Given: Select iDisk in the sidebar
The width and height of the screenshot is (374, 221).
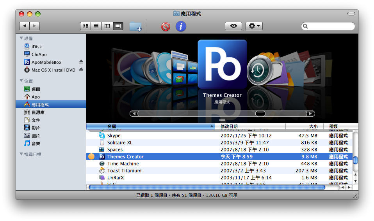Looking at the screenshot, I should pos(51,47).
